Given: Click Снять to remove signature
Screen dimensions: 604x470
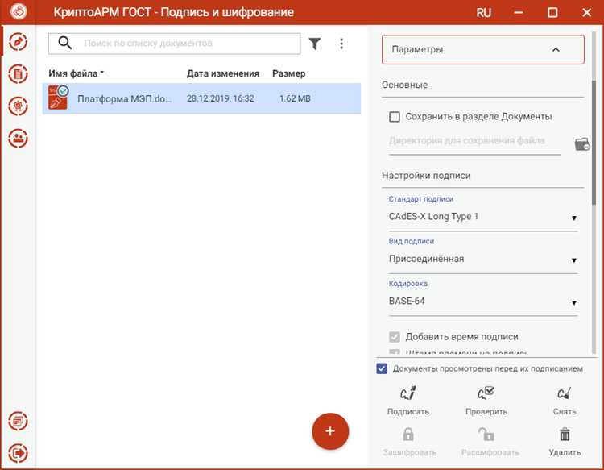Looking at the screenshot, I should 565,401.
